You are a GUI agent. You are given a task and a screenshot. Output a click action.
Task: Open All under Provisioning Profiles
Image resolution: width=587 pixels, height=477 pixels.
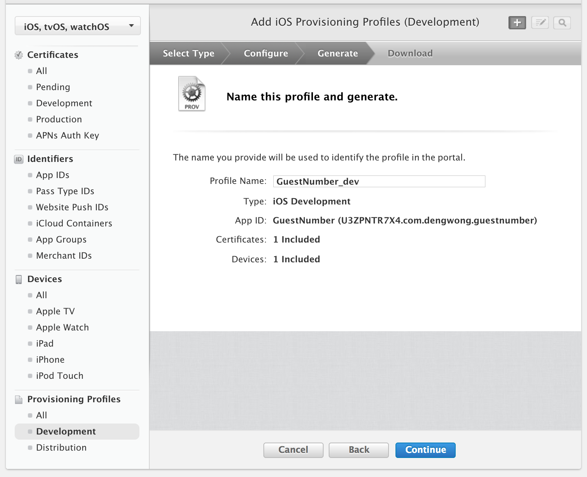41,415
